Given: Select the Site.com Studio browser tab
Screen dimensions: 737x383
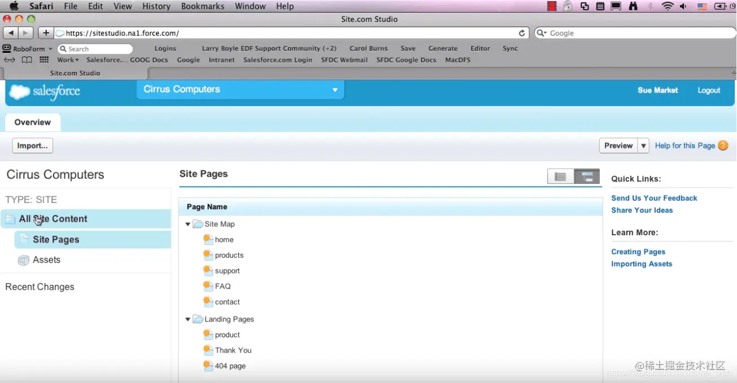Looking at the screenshot, I should (75, 73).
